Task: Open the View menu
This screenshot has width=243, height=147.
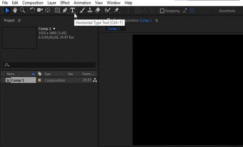Action: click(99, 3)
